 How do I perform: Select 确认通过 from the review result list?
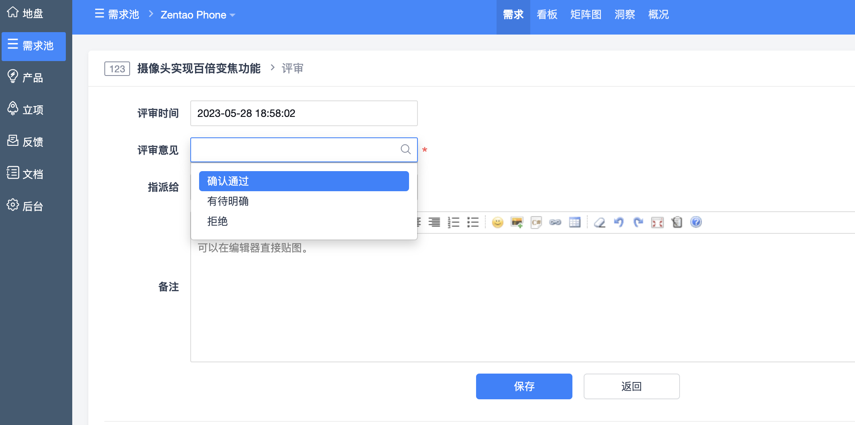(304, 181)
